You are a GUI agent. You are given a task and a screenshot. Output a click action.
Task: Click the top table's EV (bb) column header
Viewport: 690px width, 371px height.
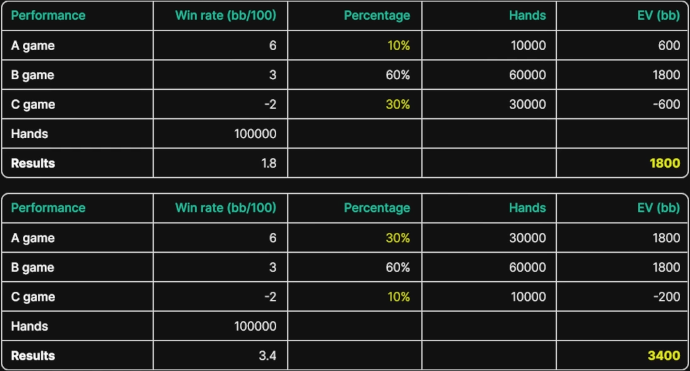658,15
